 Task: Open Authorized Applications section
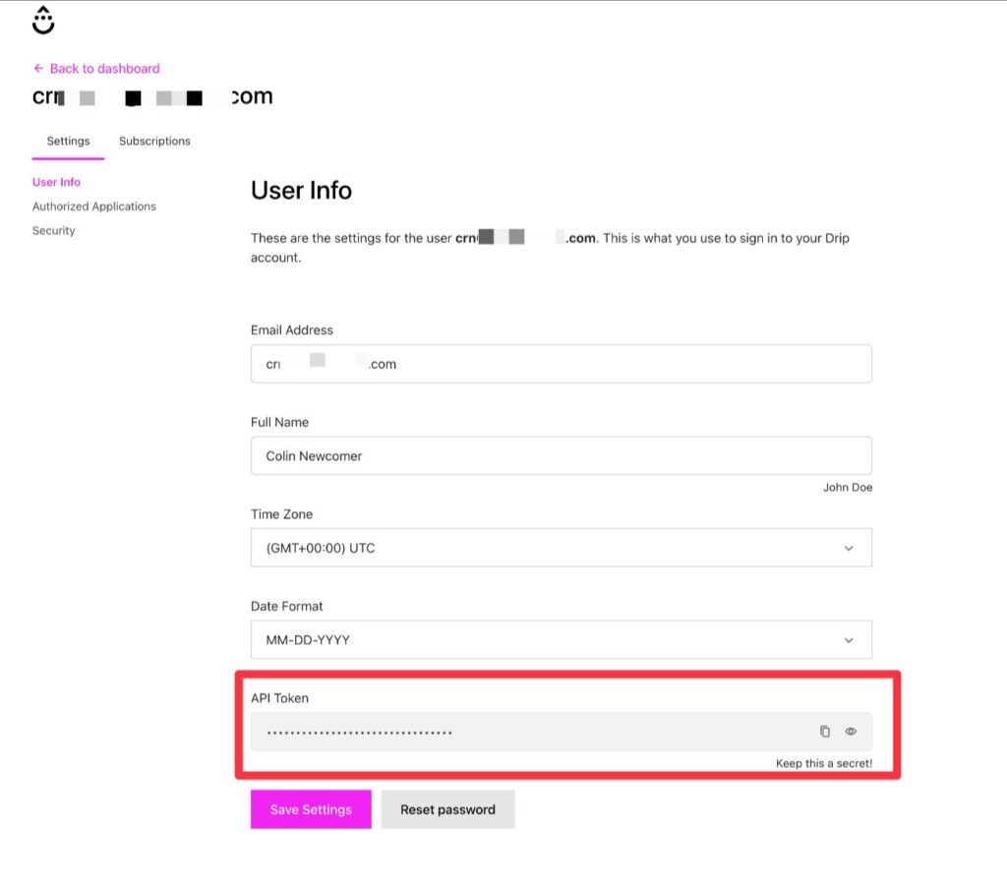coord(94,207)
